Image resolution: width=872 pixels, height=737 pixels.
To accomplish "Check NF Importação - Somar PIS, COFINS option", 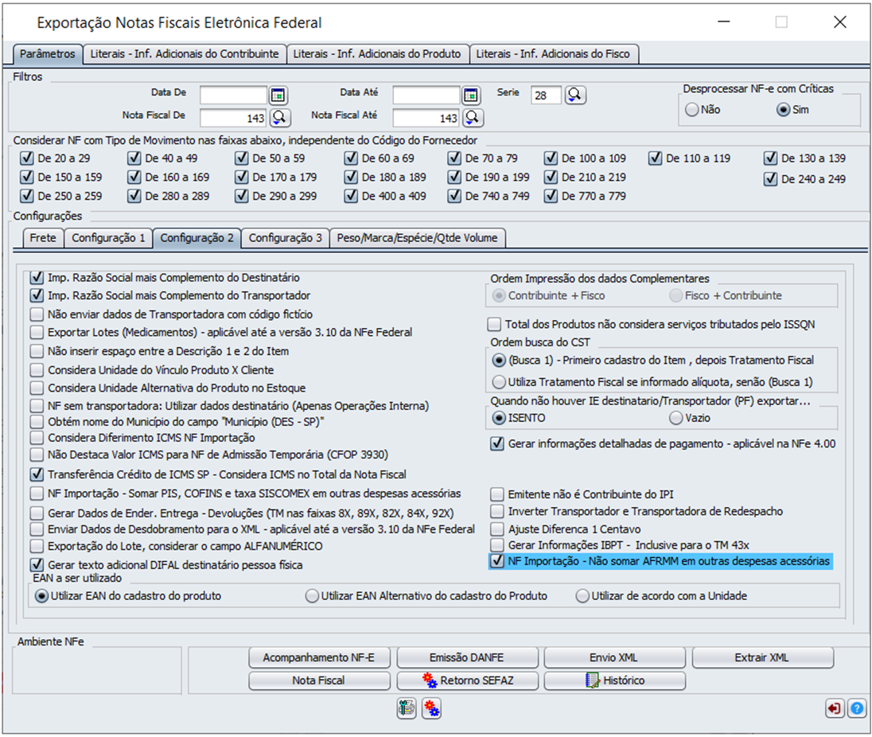I will tap(37, 493).
